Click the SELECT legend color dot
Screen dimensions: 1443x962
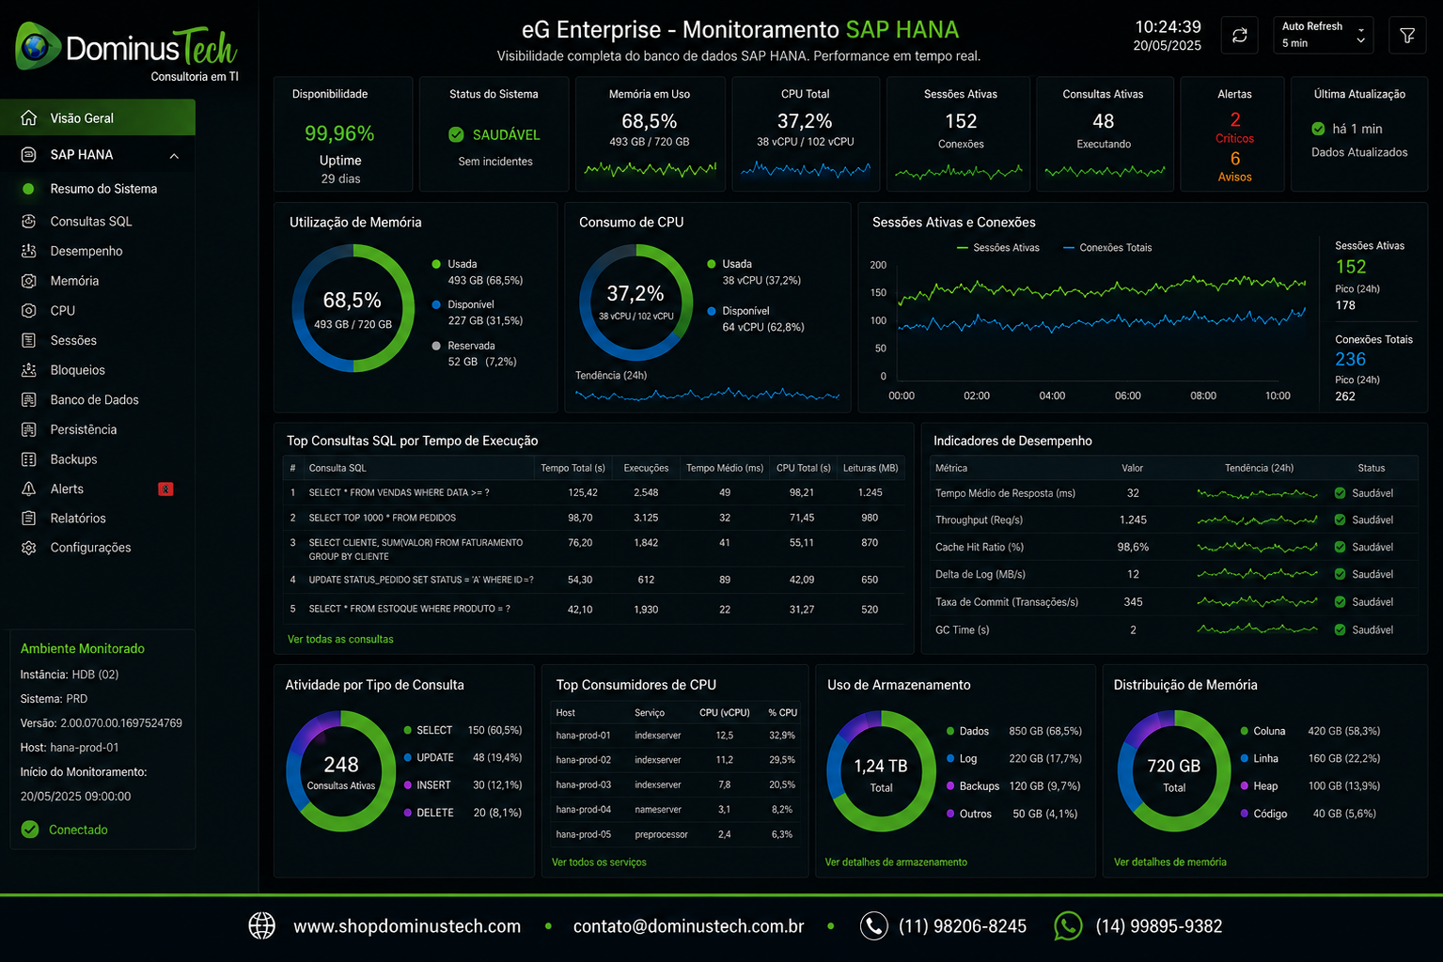(x=407, y=730)
